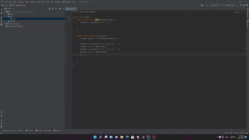Open the TODO tool window
249x140 pixels.
pyautogui.click(x=21, y=131)
